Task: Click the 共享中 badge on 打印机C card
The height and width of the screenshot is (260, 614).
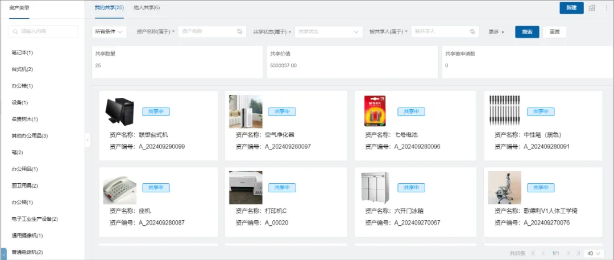Action: click(282, 188)
